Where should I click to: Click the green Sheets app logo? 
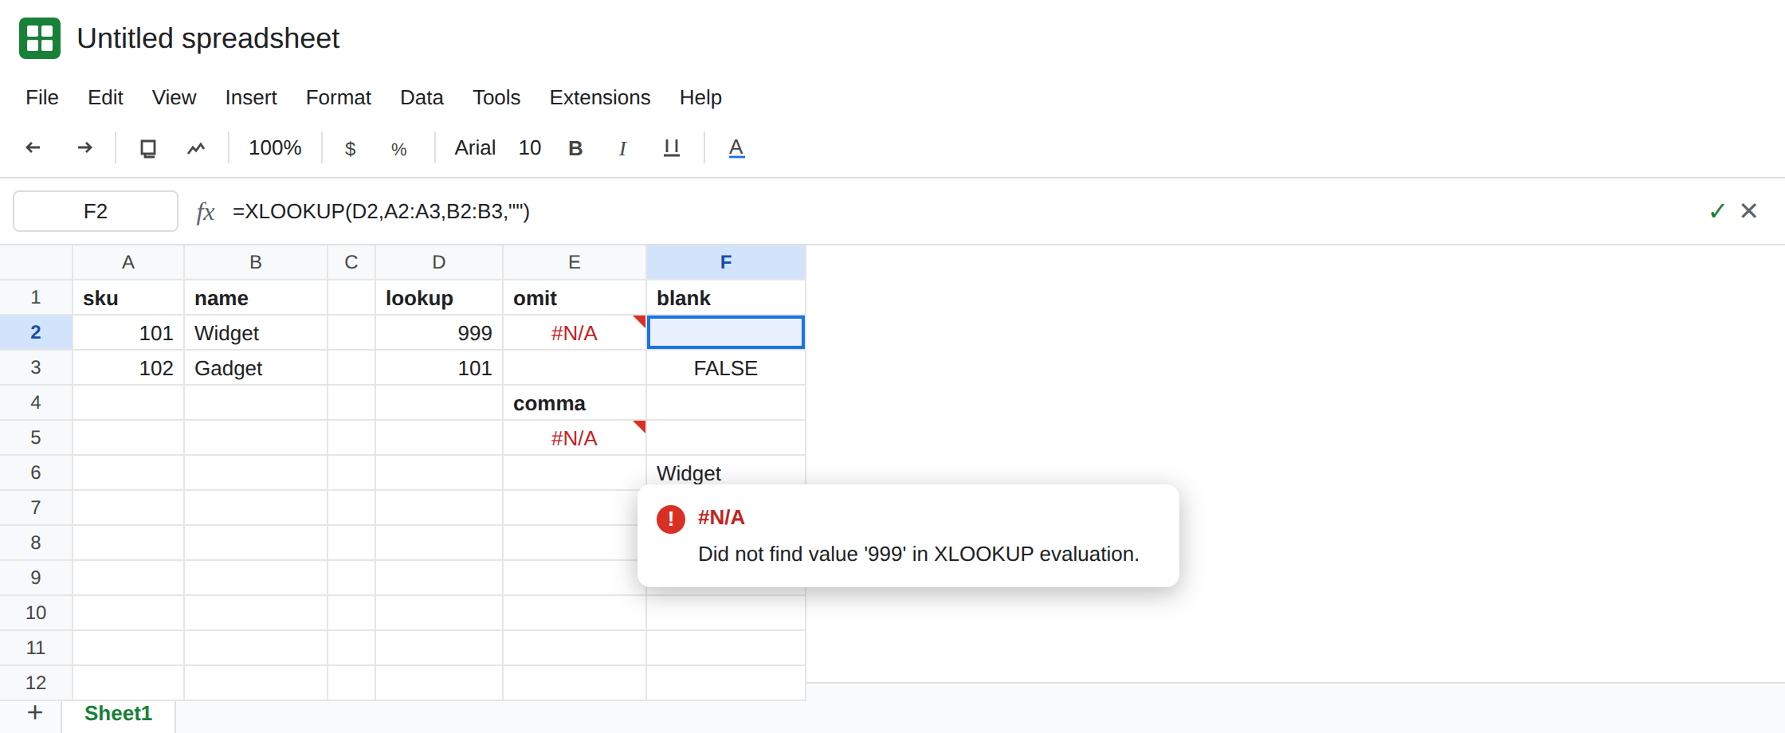pos(40,38)
